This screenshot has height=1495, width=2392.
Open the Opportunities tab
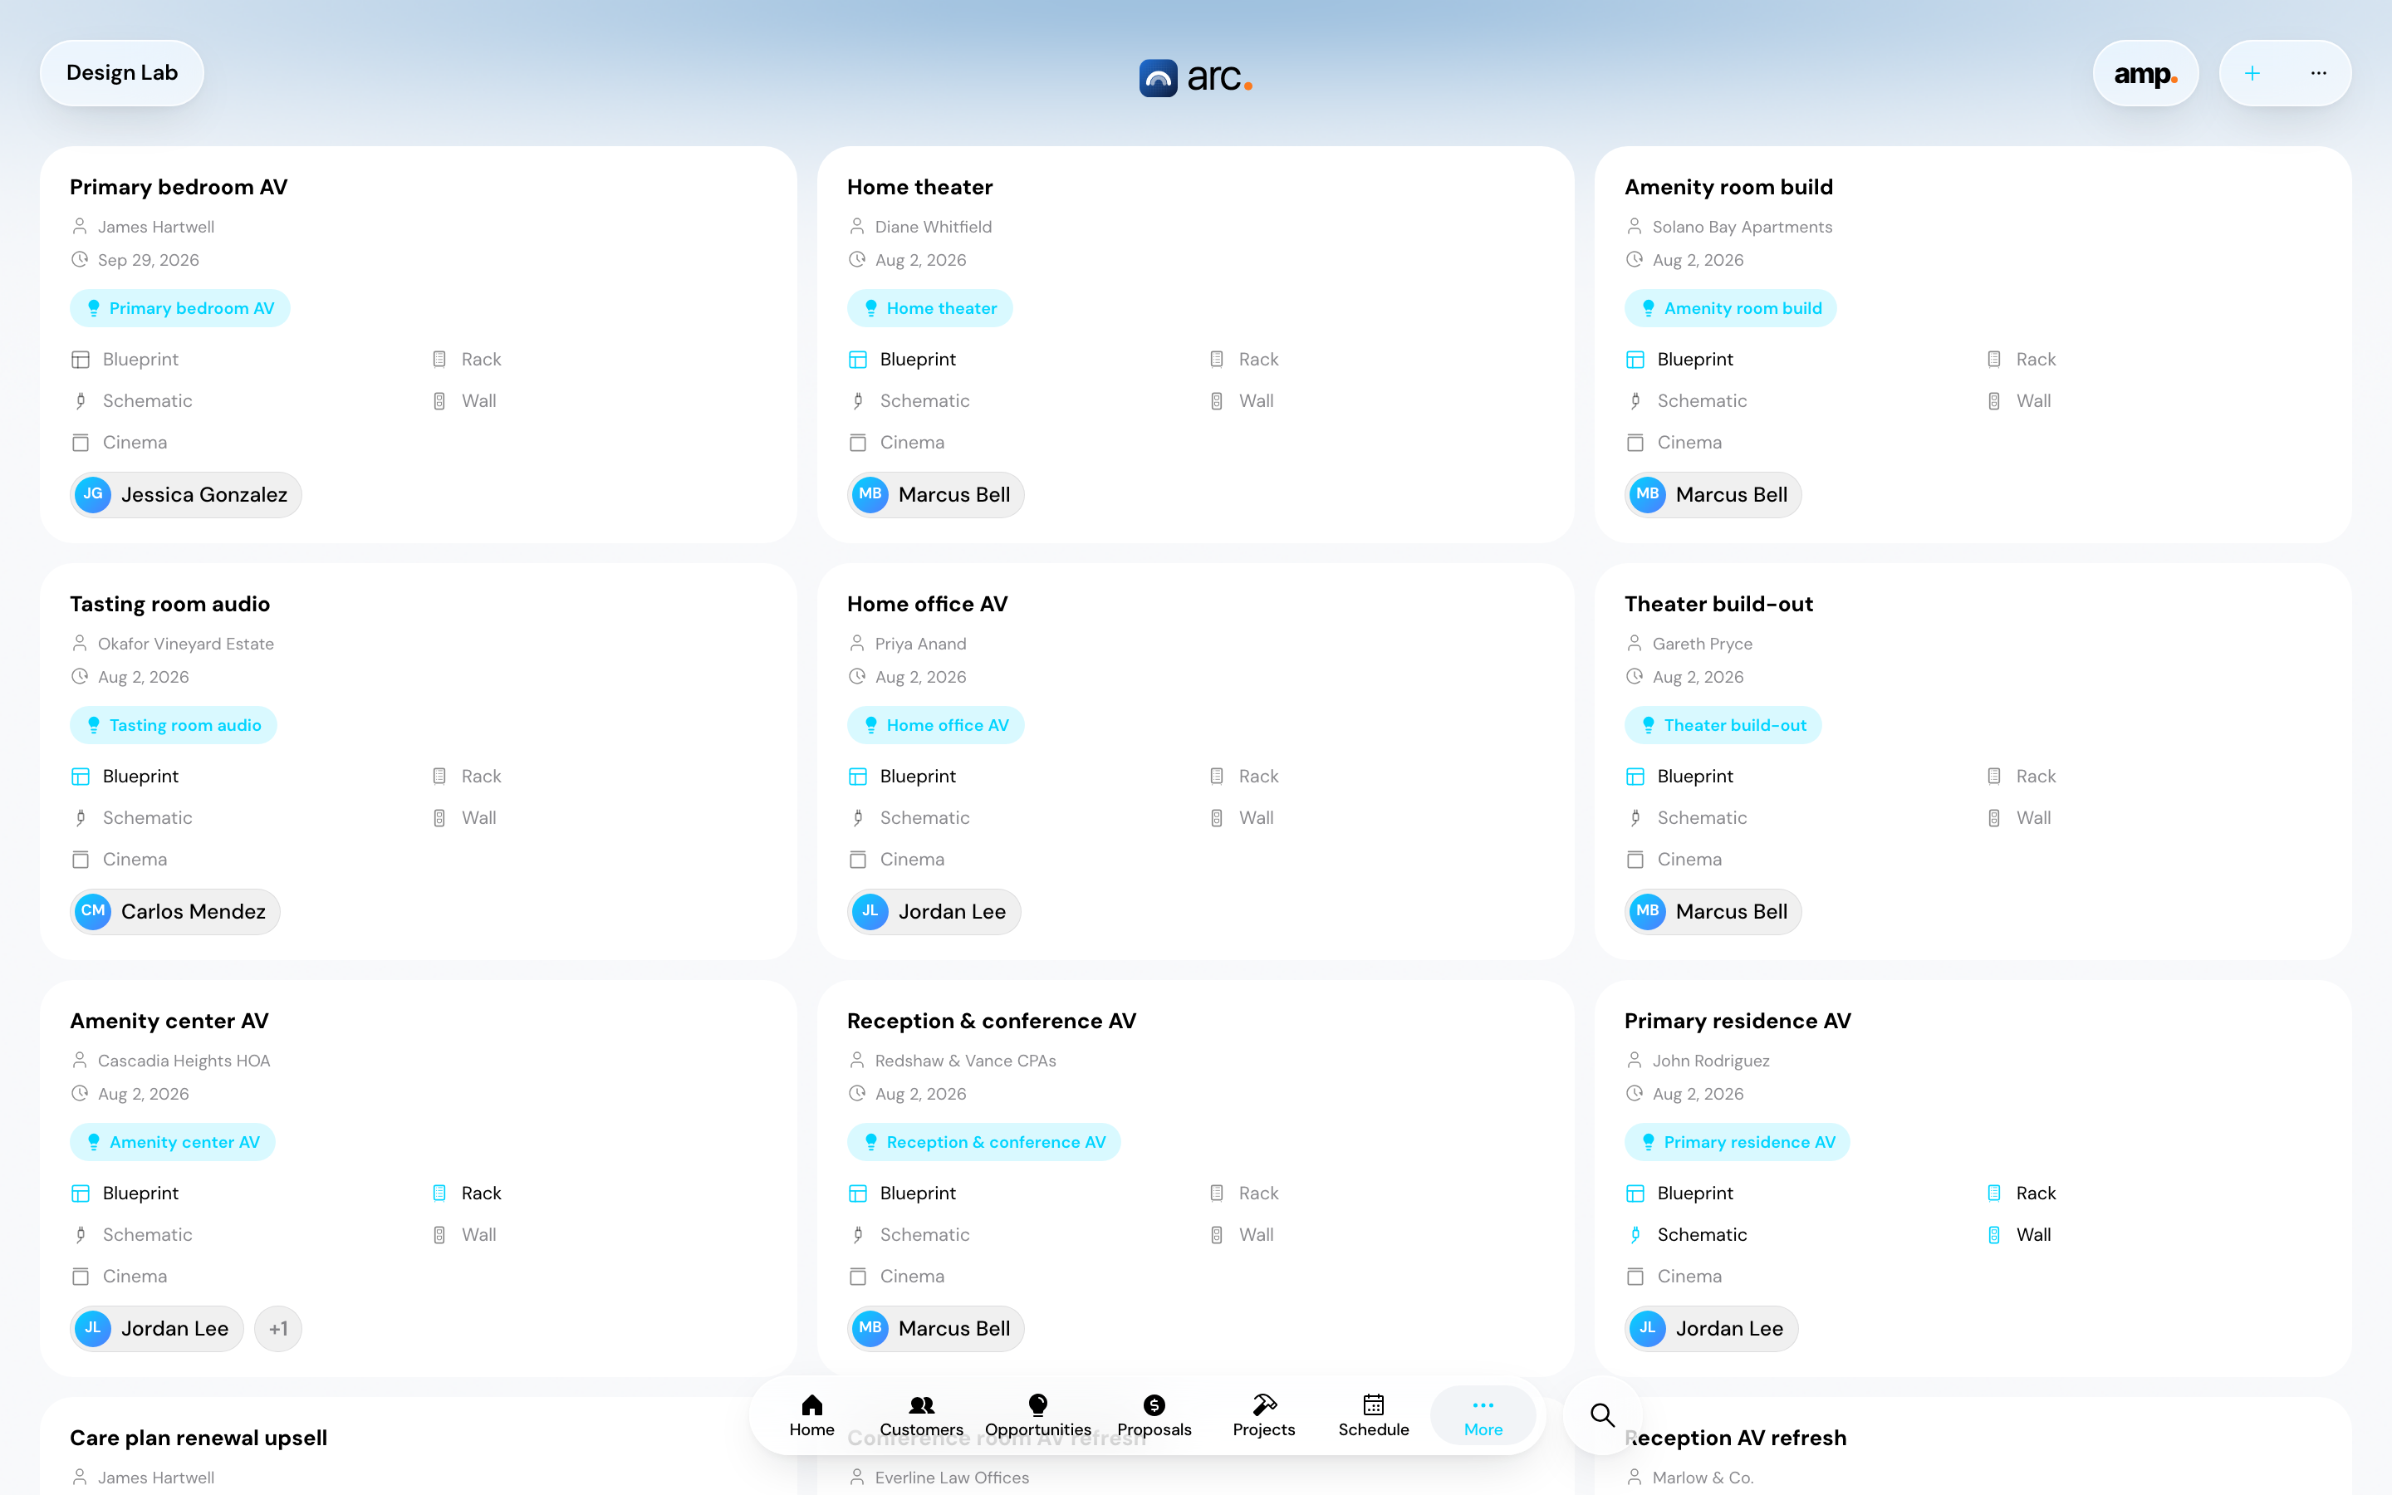click(x=1038, y=1415)
